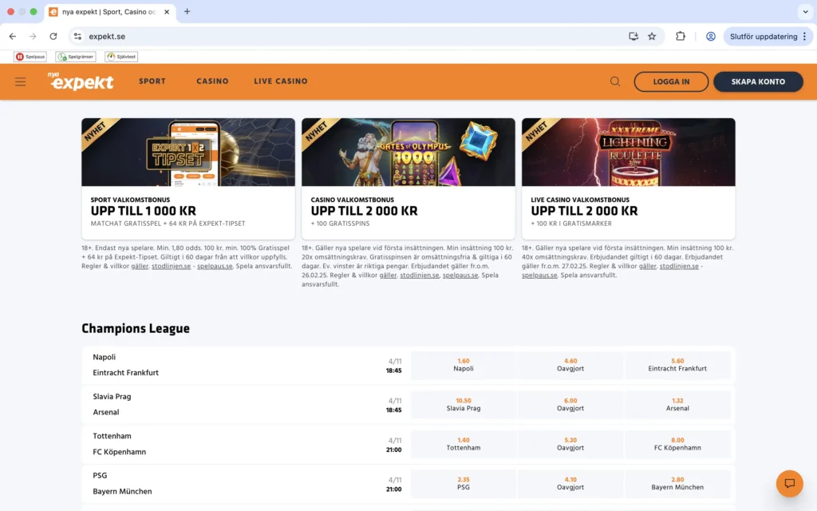Go back with browser back arrow
The image size is (817, 511).
click(13, 37)
